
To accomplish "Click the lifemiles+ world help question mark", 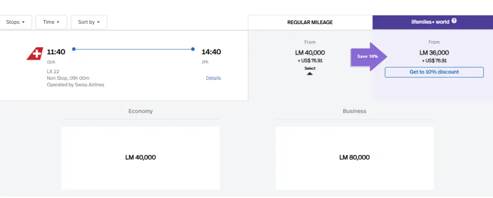I will [x=454, y=21].
